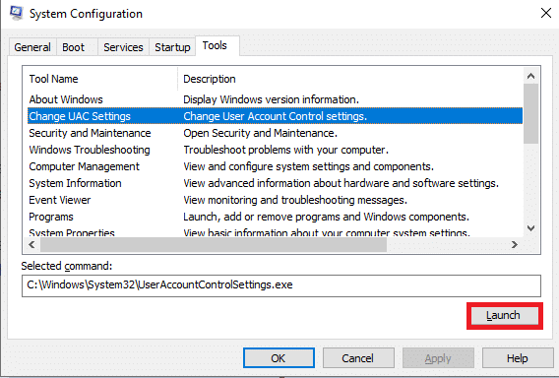The width and height of the screenshot is (559, 378).
Task: Click the Description column header
Action: click(x=350, y=79)
